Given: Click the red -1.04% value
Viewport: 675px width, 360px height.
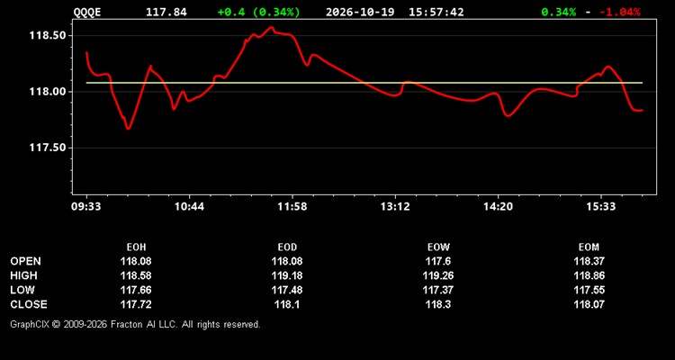Looking at the screenshot, I should coord(620,12).
